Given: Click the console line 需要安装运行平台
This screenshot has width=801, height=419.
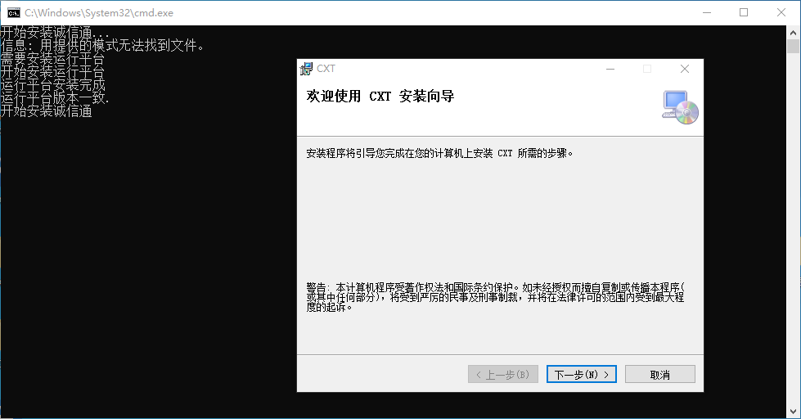Looking at the screenshot, I should (x=52, y=59).
